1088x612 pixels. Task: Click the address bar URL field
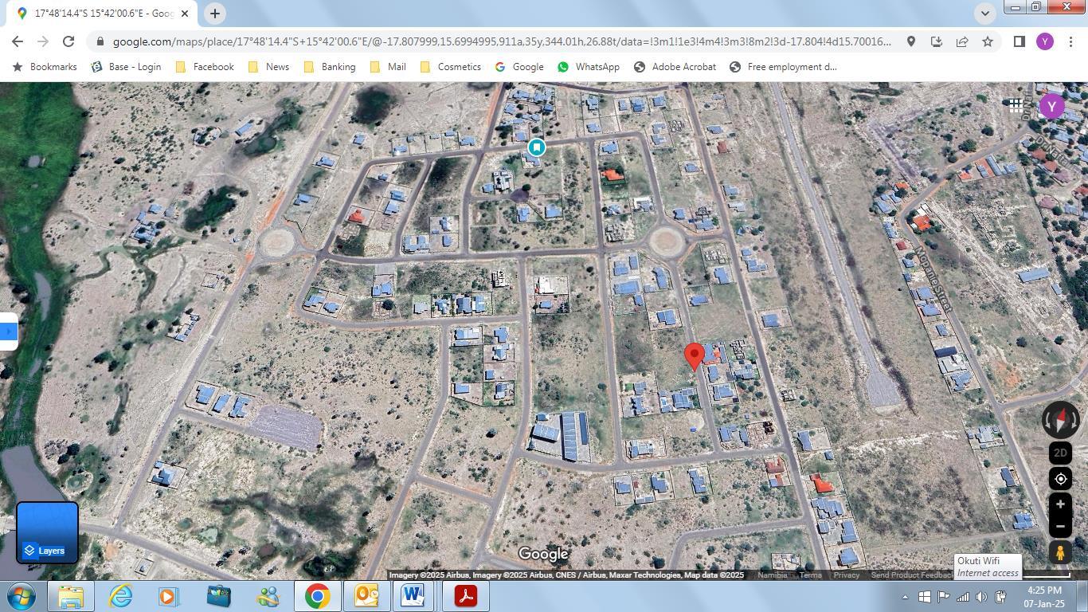502,41
